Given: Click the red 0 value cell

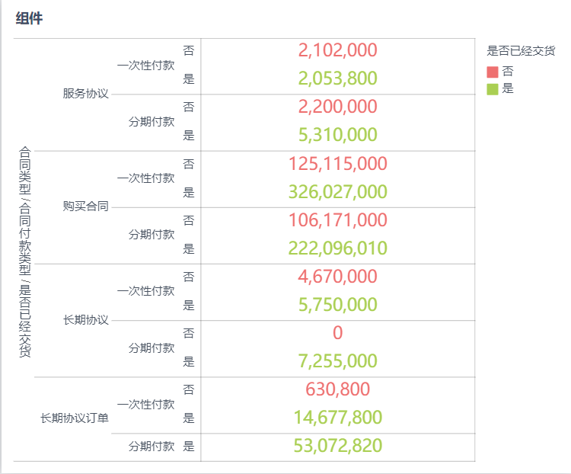Looking at the screenshot, I should click(x=338, y=332).
